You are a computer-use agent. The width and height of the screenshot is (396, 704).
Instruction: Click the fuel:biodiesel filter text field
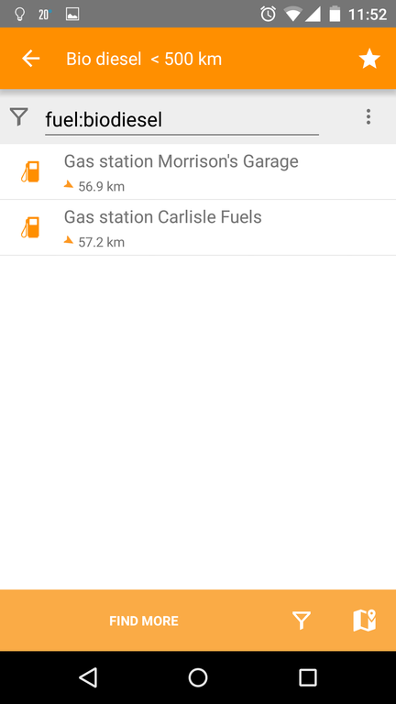(181, 120)
